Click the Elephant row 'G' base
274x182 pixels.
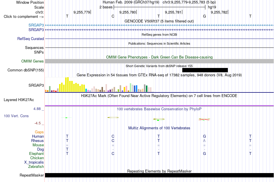pyautogui.click(x=204, y=153)
